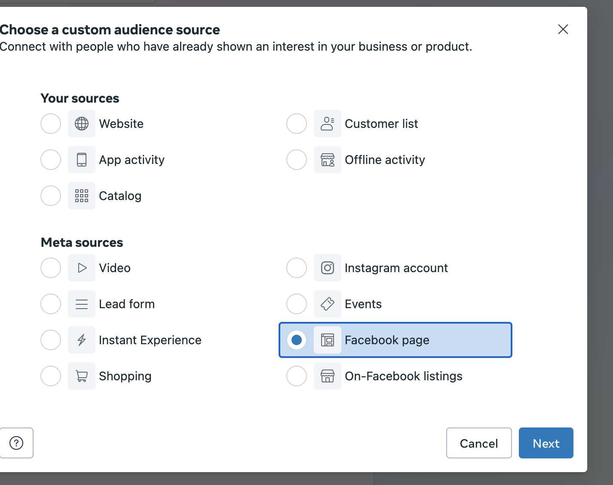This screenshot has height=485, width=613.
Task: Click the Video play icon
Action: click(82, 268)
